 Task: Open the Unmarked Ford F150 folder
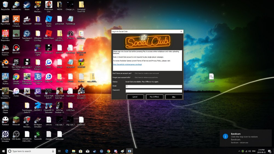click(x=81, y=7)
